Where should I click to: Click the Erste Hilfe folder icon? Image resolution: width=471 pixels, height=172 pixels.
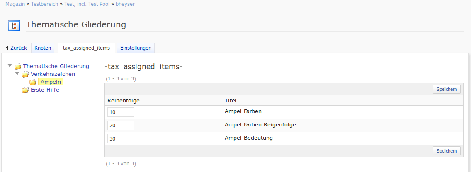(x=25, y=90)
